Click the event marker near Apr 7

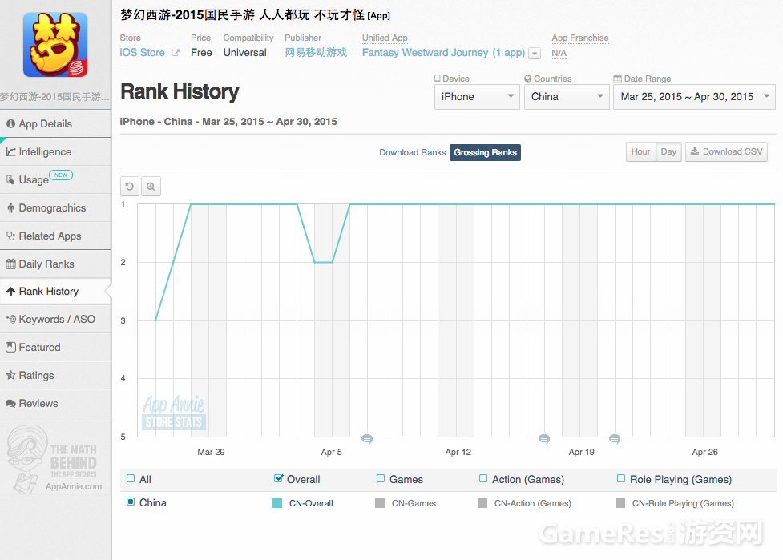[x=367, y=439]
